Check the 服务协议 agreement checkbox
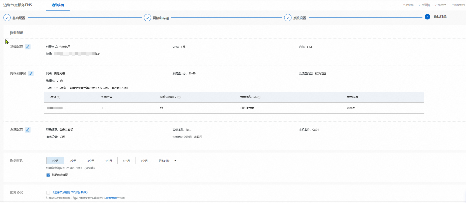 tap(48, 193)
